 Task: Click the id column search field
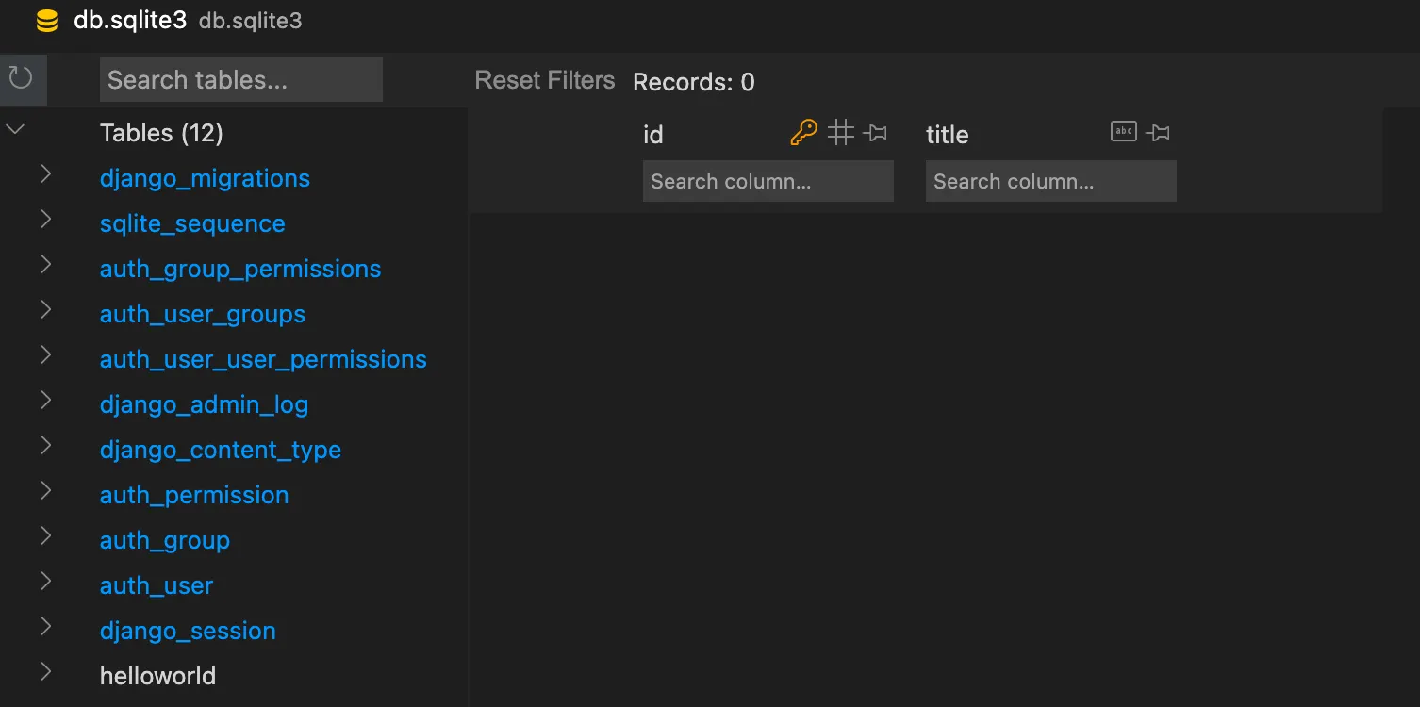pyautogui.click(x=768, y=181)
